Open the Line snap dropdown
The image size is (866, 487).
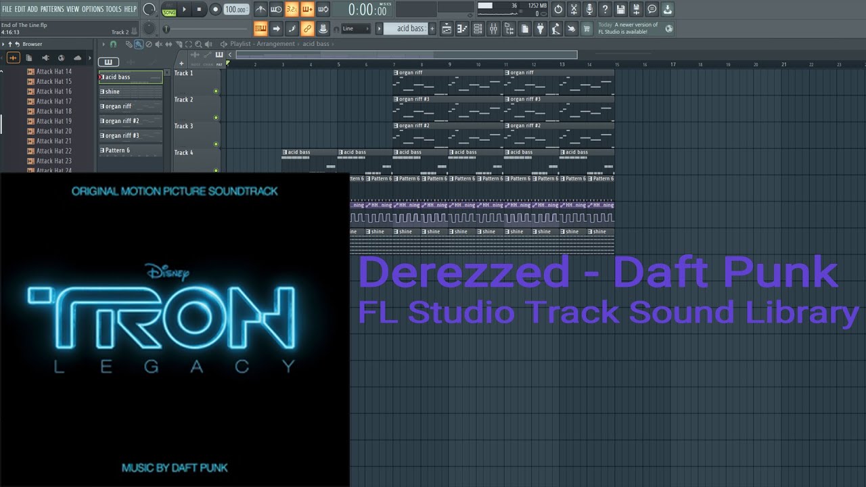coord(356,28)
